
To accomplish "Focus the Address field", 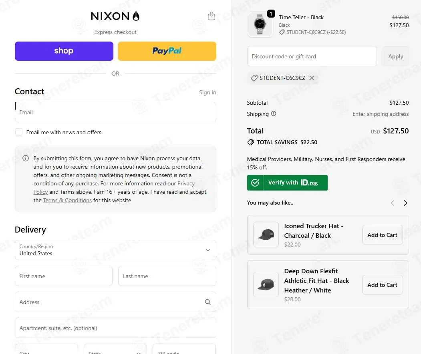I will 115,302.
